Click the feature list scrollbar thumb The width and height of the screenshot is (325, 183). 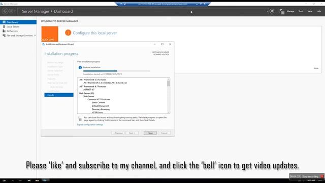click(169, 83)
